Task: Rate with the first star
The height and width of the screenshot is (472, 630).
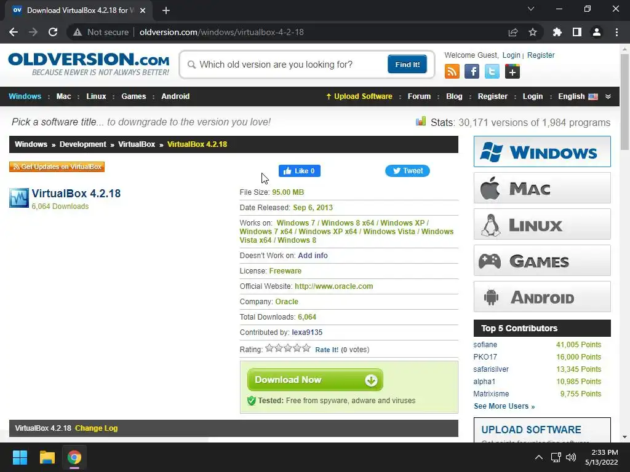Action: tap(269, 348)
